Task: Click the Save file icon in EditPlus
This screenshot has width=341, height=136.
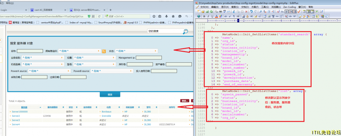Action: (207, 12)
